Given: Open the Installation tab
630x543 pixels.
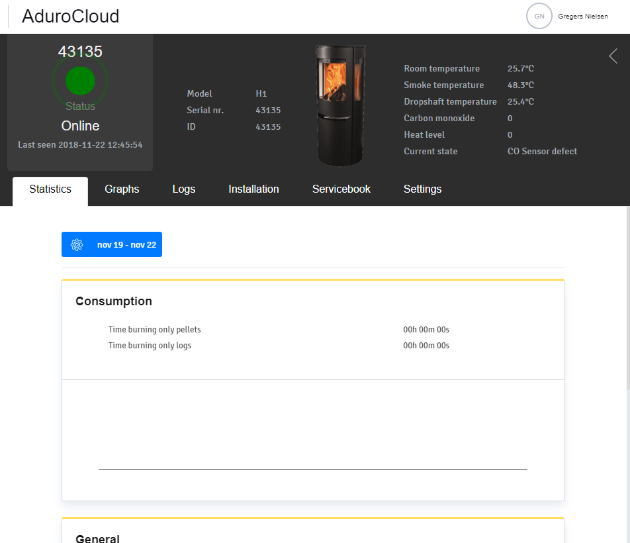Looking at the screenshot, I should tap(253, 189).
